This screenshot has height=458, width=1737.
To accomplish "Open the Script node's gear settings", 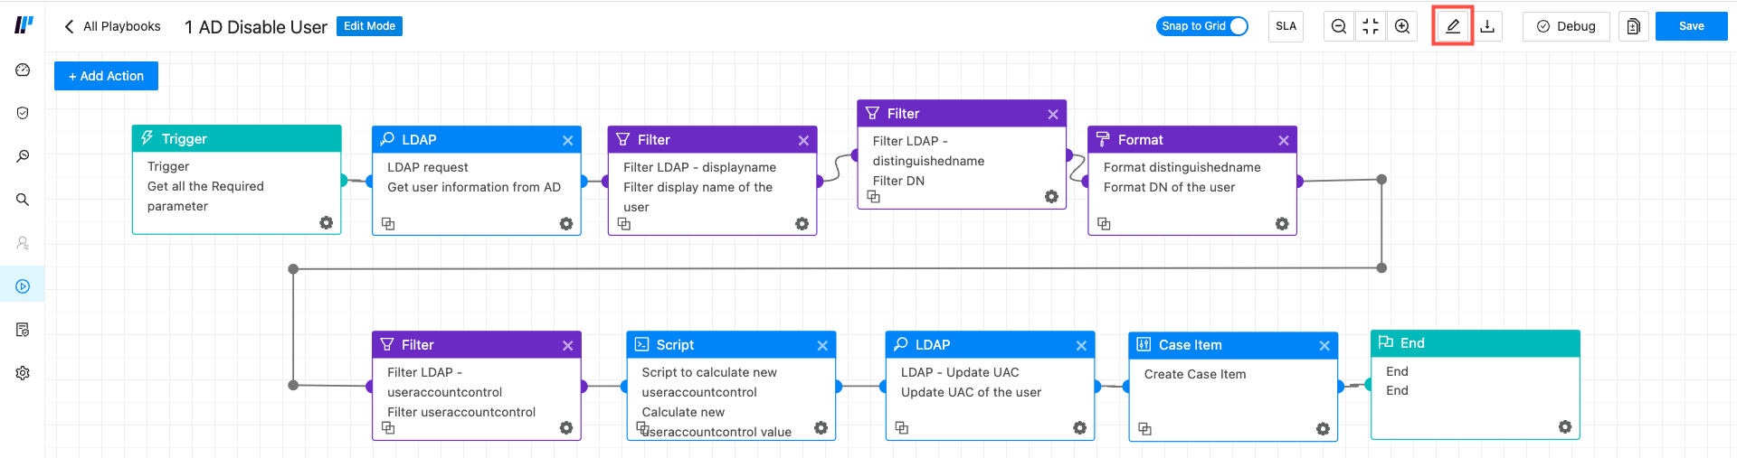I will pos(821,427).
